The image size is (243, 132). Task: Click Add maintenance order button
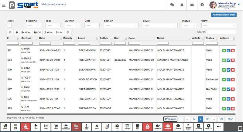coord(224,15)
